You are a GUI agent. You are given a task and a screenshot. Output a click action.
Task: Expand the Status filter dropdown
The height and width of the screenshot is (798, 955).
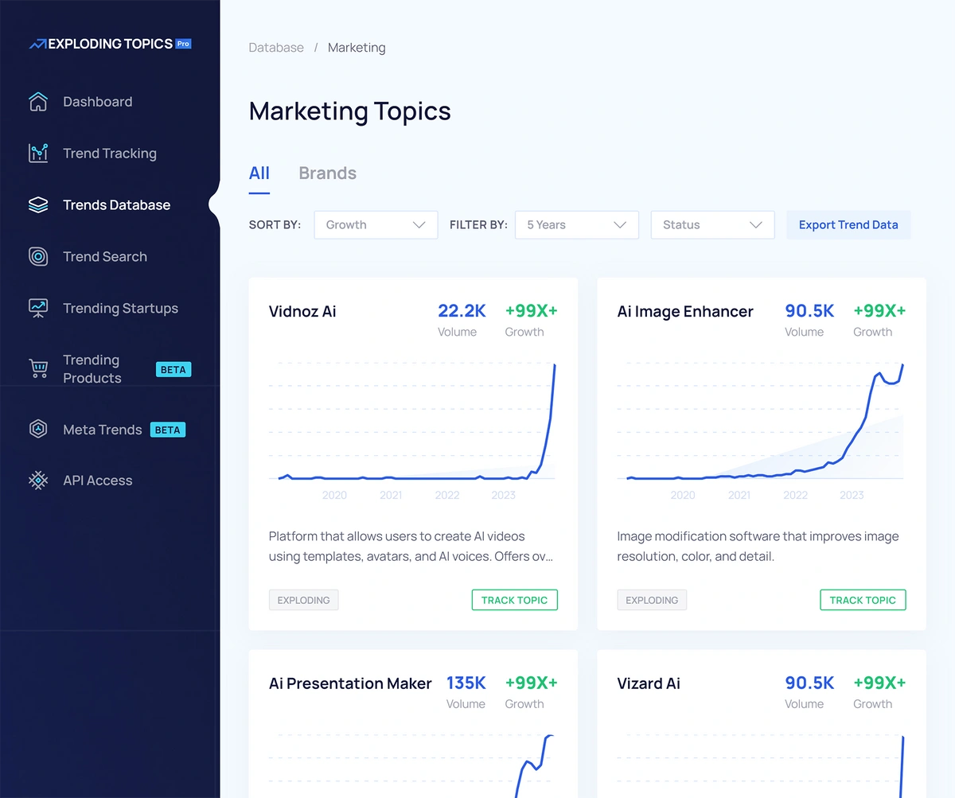(x=712, y=225)
